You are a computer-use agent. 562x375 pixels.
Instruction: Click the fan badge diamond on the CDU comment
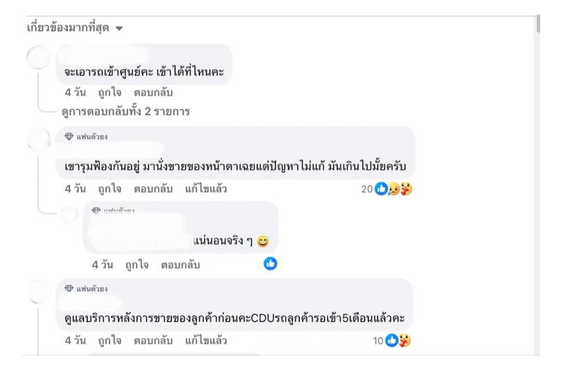click(x=69, y=288)
